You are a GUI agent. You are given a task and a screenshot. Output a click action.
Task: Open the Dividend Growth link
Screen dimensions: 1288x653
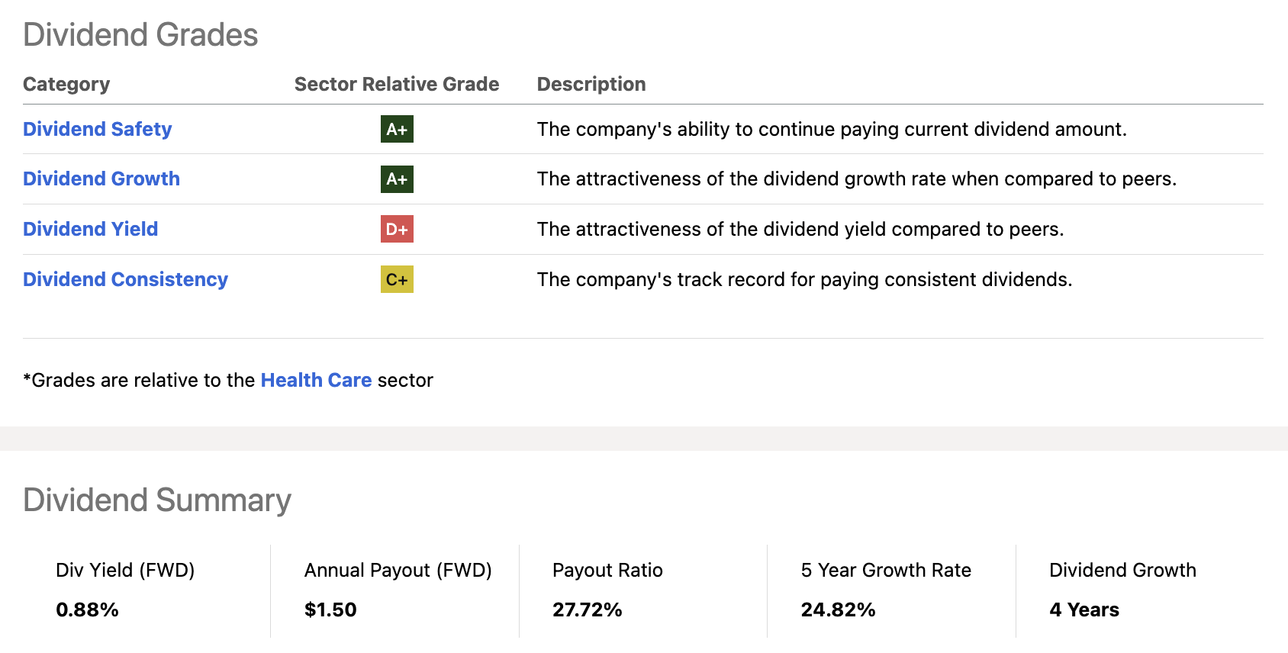click(101, 179)
